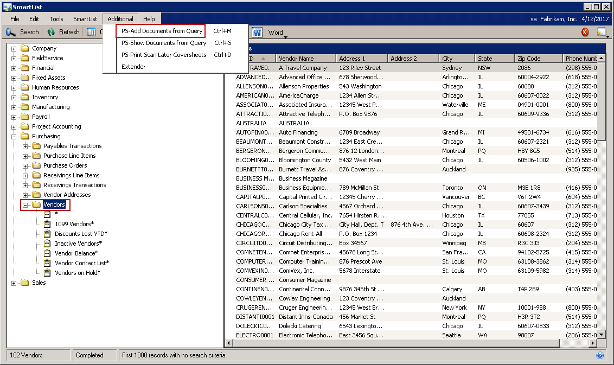Open the Vendors on Hold* favorite icon

coord(47,273)
